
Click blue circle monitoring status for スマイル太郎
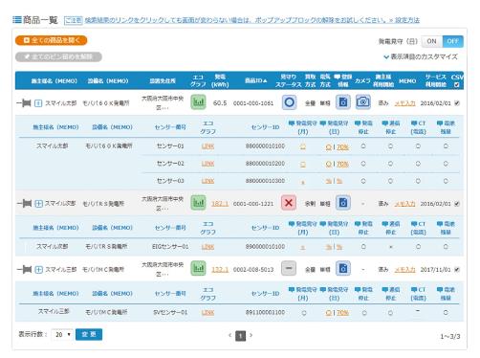(289, 102)
